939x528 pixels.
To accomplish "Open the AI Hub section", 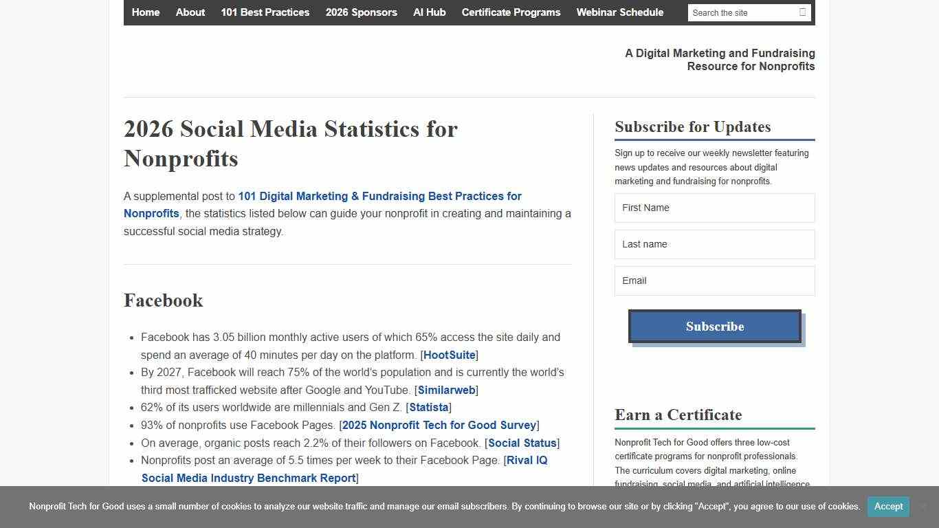I will point(429,12).
